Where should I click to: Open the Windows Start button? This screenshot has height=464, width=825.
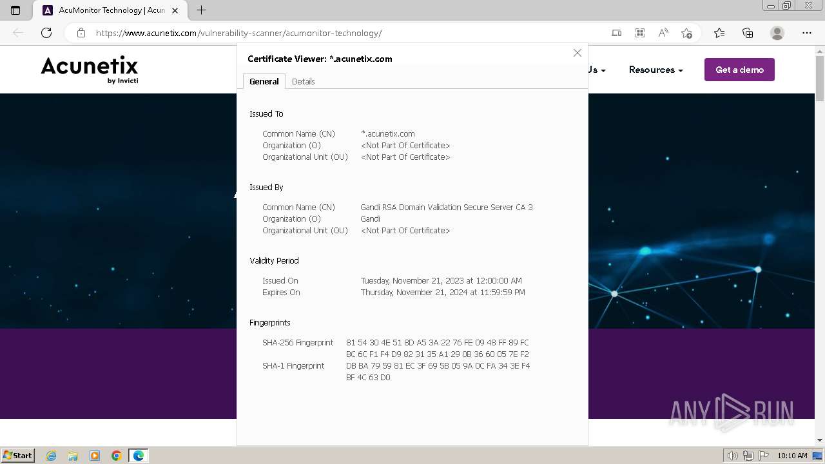click(18, 455)
